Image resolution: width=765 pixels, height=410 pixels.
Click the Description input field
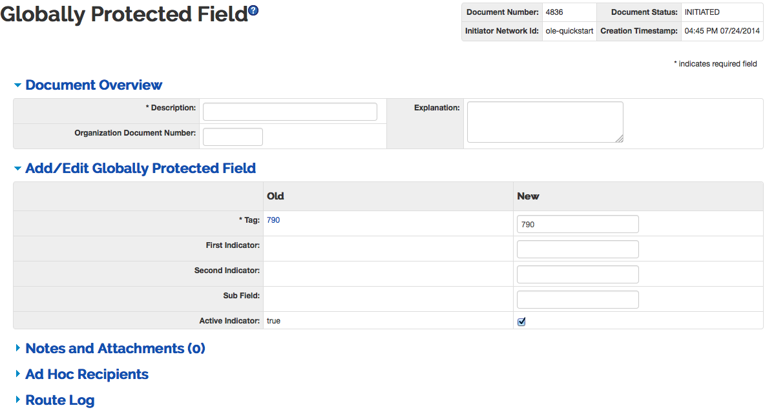[289, 112]
